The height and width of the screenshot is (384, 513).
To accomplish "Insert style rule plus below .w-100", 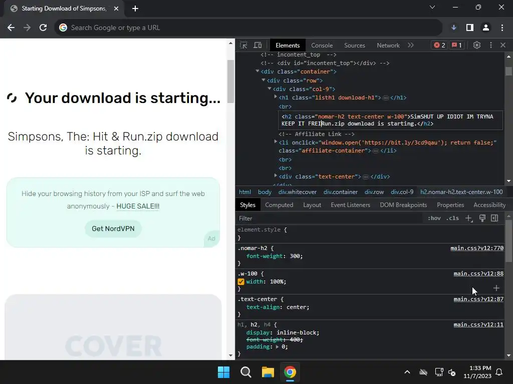I will [496, 288].
